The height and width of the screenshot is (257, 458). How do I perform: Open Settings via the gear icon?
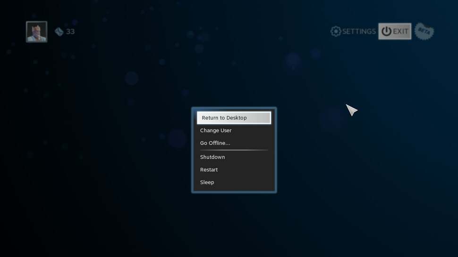coord(336,32)
